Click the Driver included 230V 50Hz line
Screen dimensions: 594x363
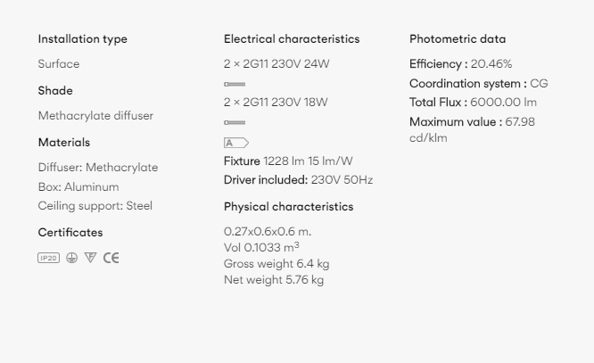coord(298,180)
